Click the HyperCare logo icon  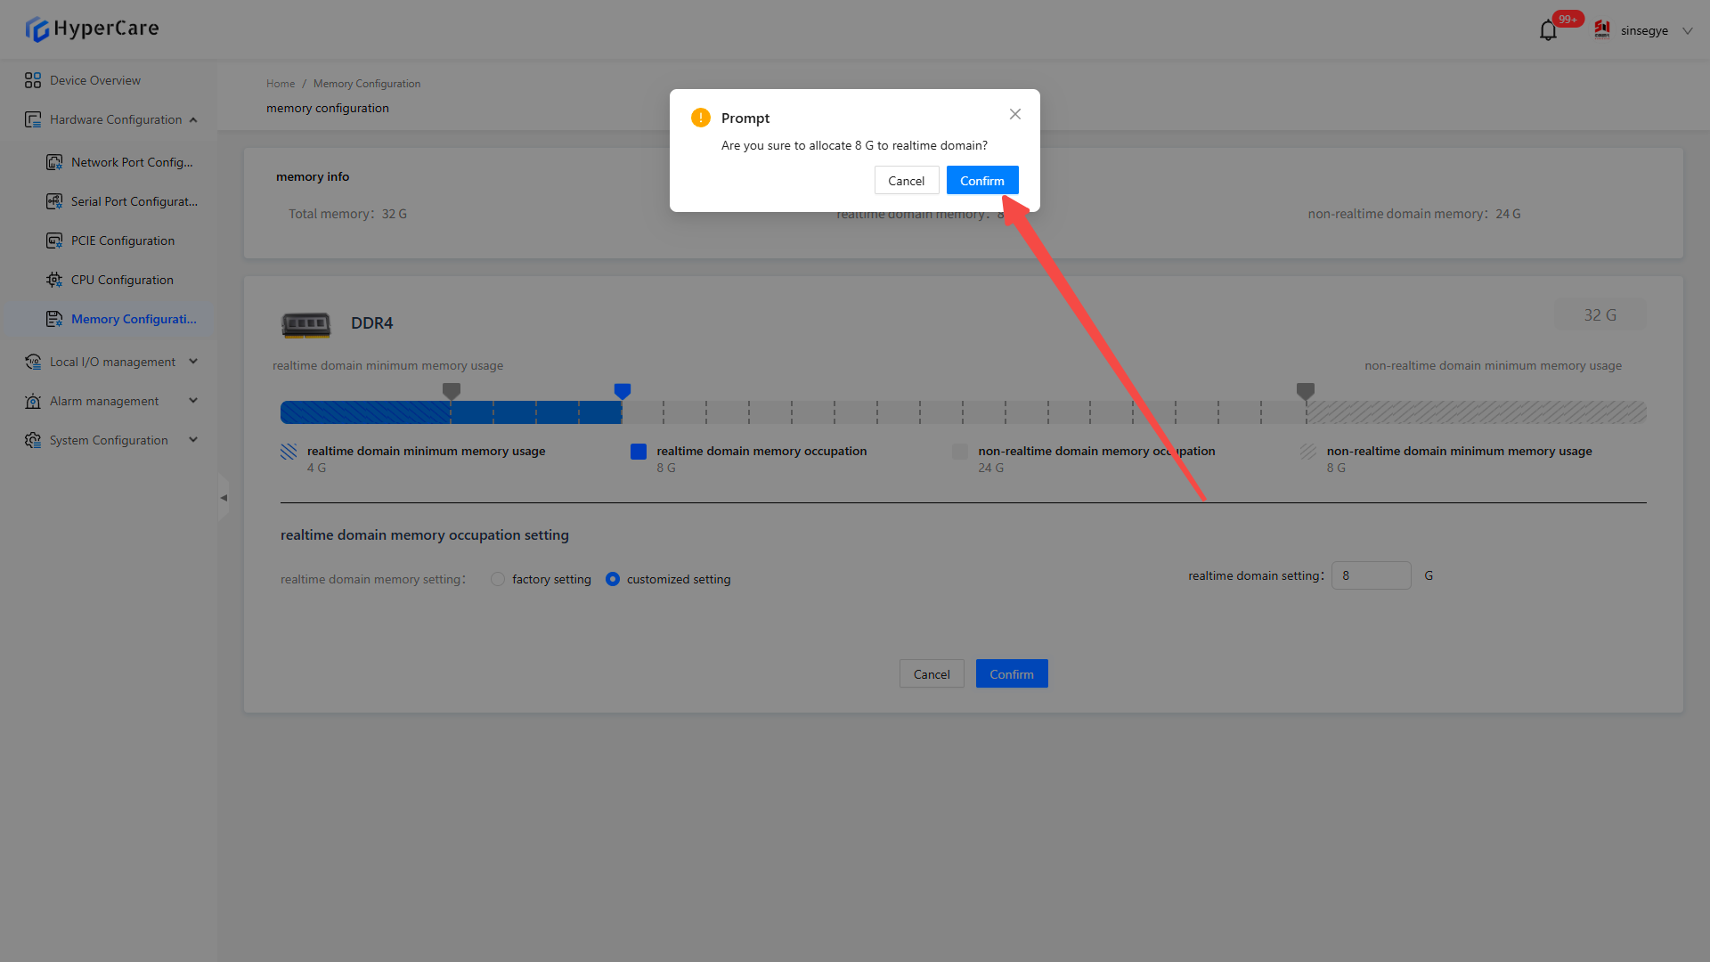point(37,29)
